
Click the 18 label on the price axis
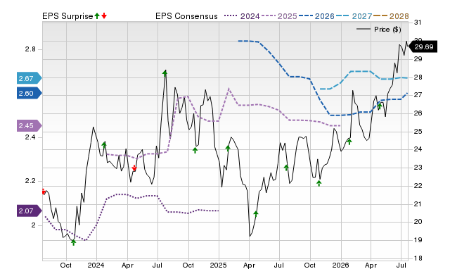418,258
